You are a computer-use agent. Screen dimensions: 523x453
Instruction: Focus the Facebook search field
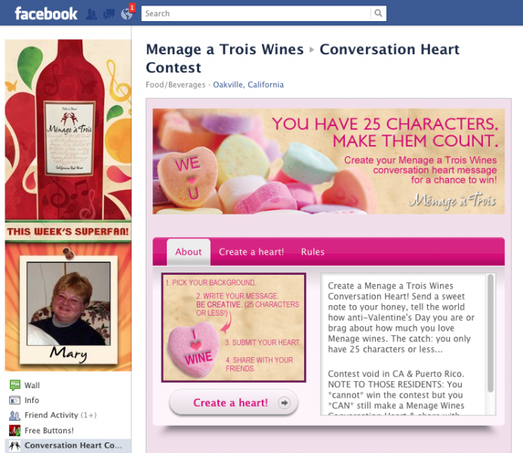(x=256, y=14)
